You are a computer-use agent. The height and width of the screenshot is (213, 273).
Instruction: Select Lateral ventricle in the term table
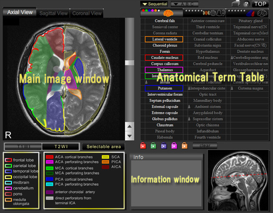164,39
